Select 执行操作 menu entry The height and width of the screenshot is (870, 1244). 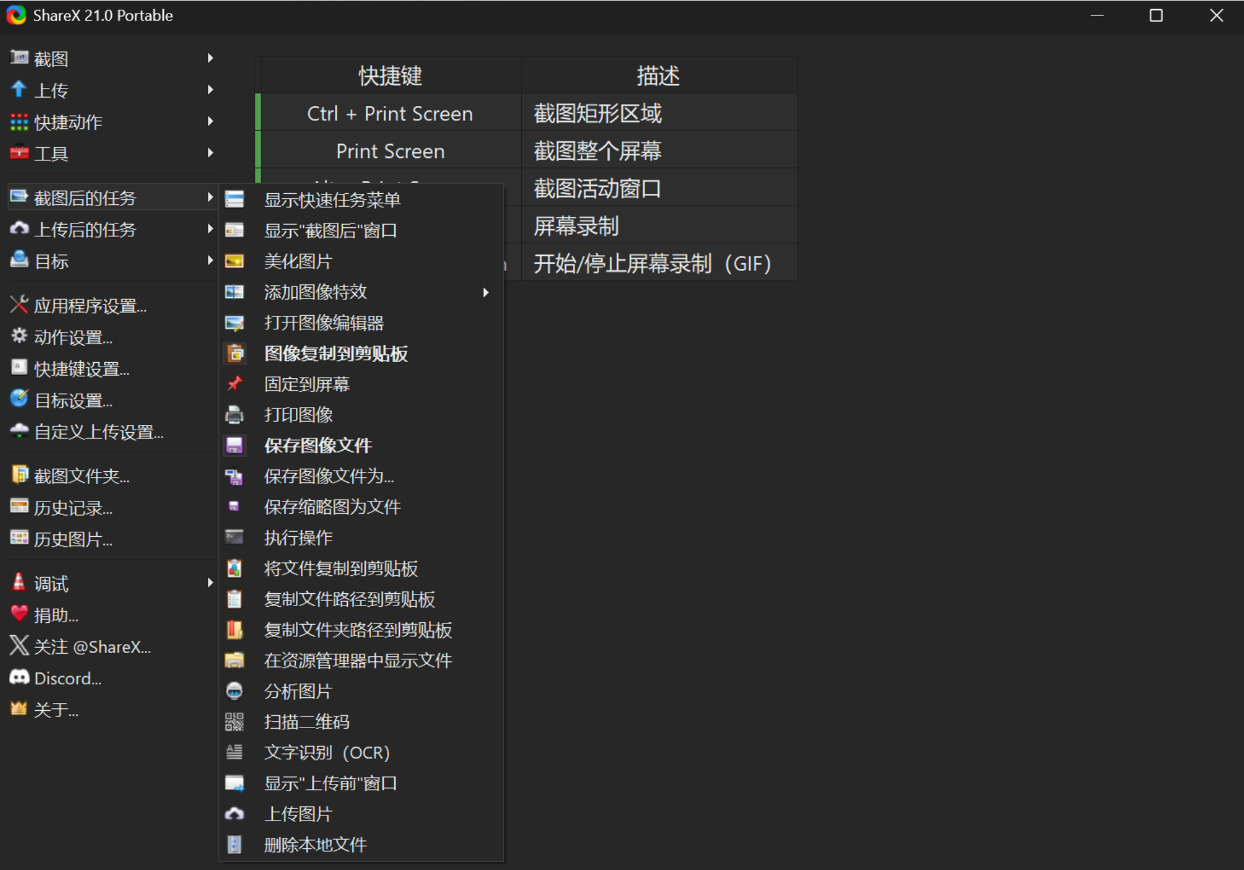click(361, 537)
